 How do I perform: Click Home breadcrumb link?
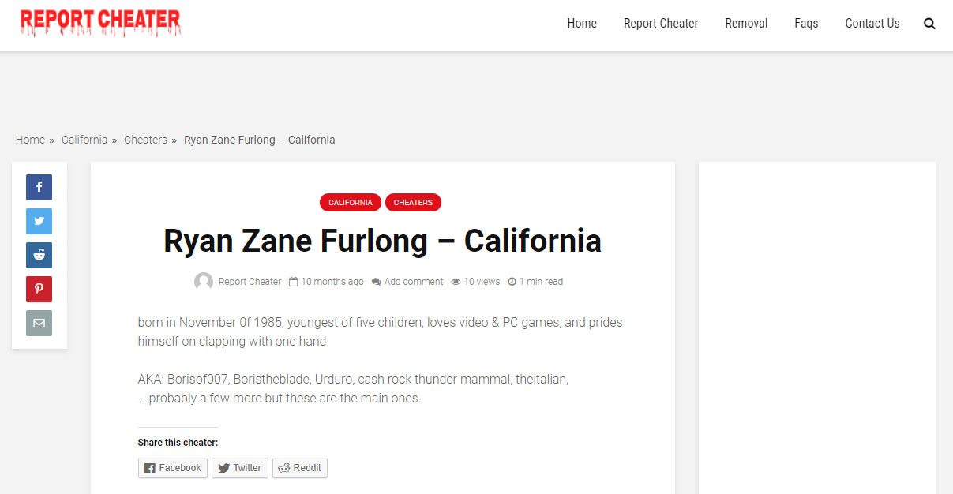pos(30,140)
